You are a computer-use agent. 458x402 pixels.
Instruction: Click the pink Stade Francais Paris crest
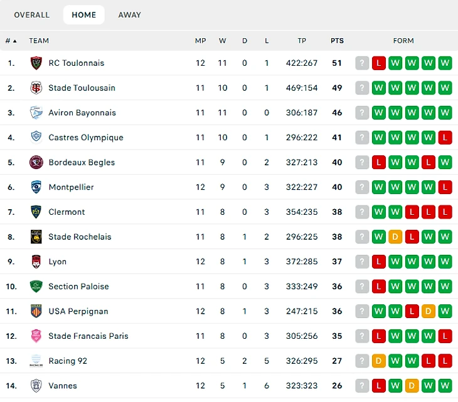(x=36, y=336)
